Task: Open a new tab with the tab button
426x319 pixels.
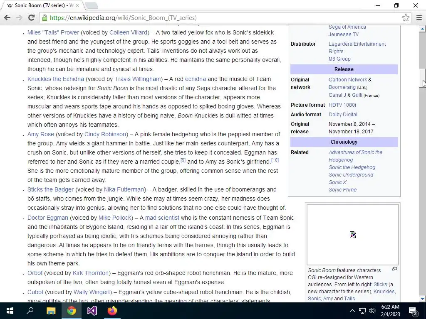Action: pos(91,5)
